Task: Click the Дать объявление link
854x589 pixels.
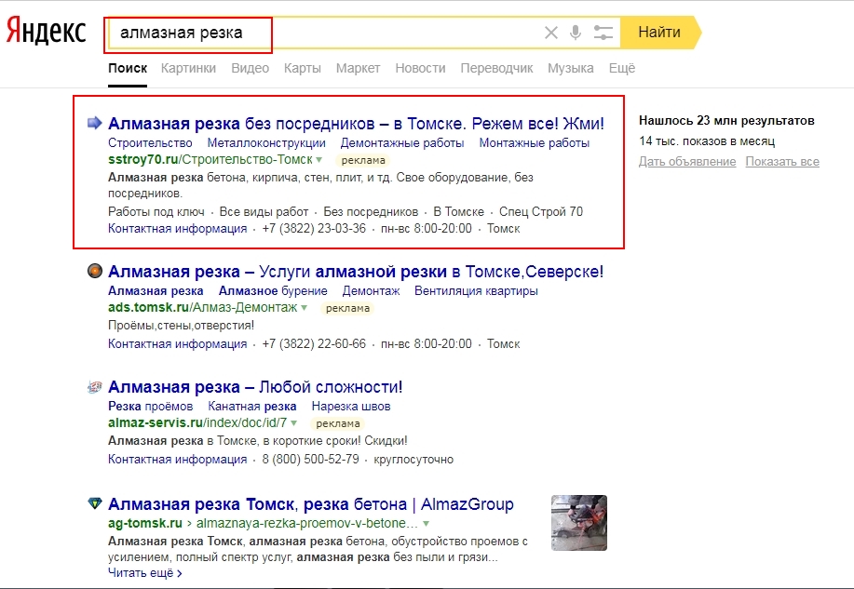Action: 687,162
